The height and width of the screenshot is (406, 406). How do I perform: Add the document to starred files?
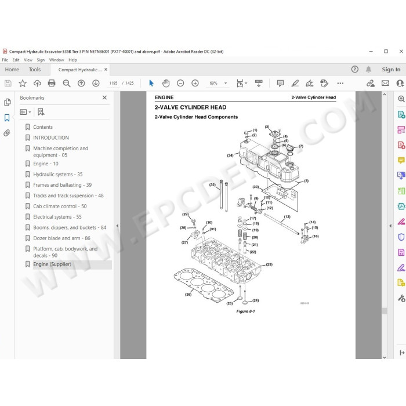coord(23,83)
